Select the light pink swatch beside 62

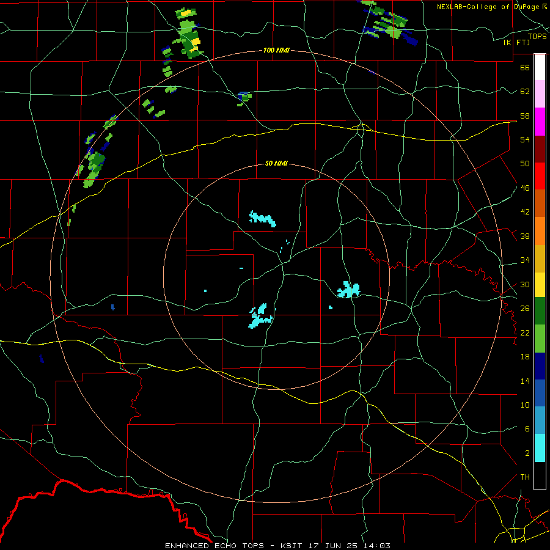coord(540,94)
